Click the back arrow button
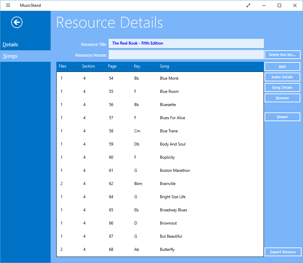Screen dimensions: 303x263 pos(17,22)
